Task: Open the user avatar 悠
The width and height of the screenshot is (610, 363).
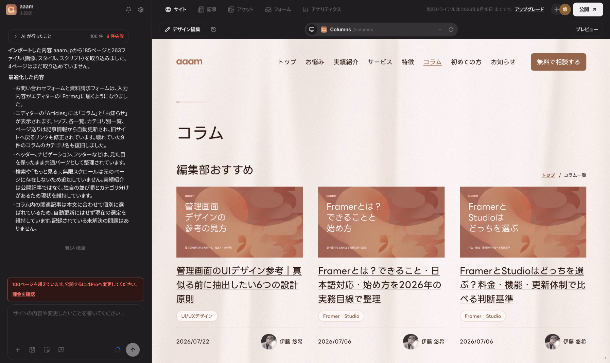Action: coord(565,9)
